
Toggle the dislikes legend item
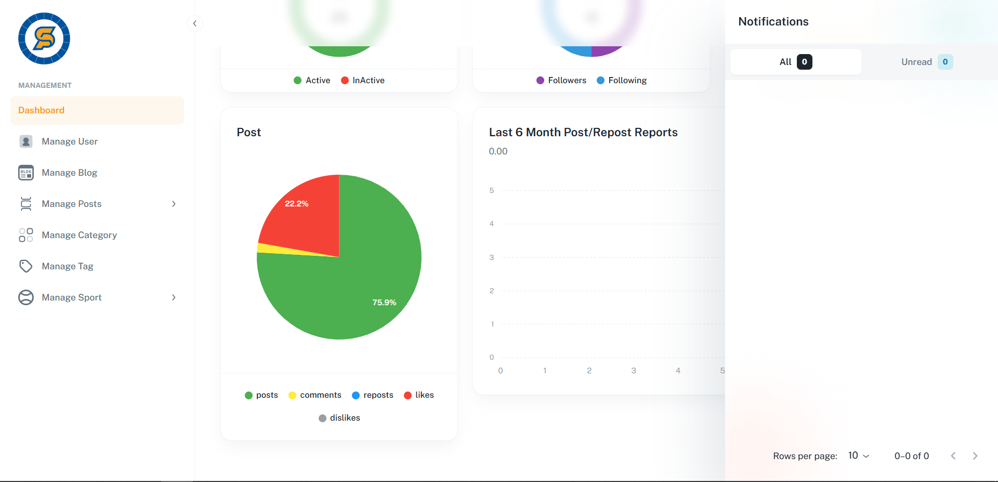click(339, 418)
